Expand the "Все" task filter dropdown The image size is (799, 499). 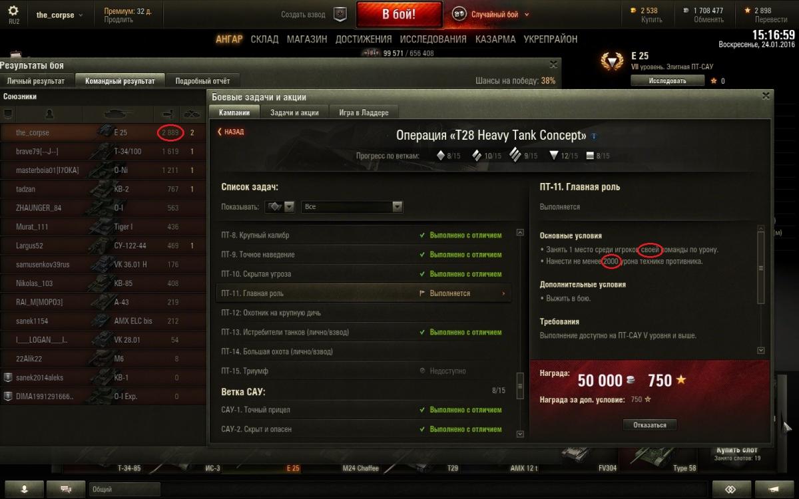click(x=352, y=207)
